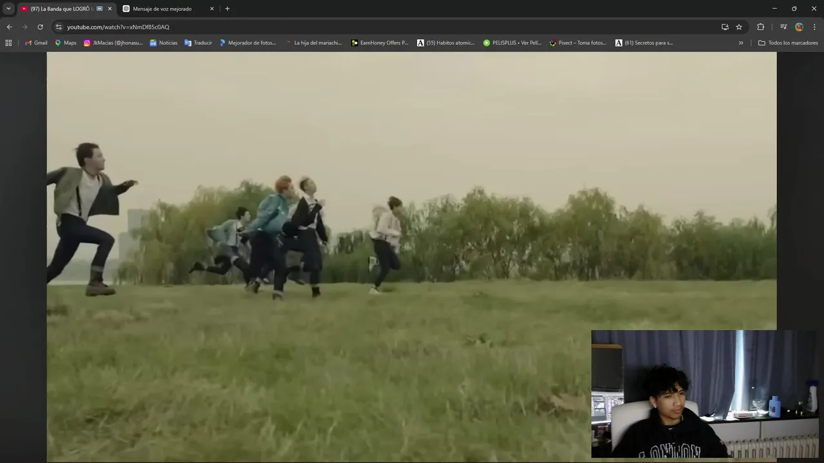
Task: Open the Traducir bookmark
Action: coord(198,43)
